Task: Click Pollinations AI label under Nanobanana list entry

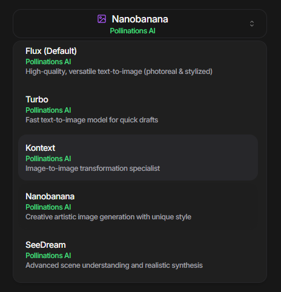Action: 48,207
